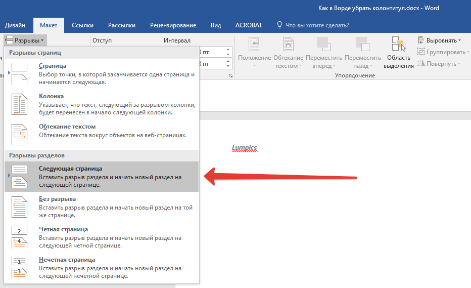The image size is (471, 288).
Task: Click the 'Что вы хотите сделать?' search field
Action: tap(317, 25)
